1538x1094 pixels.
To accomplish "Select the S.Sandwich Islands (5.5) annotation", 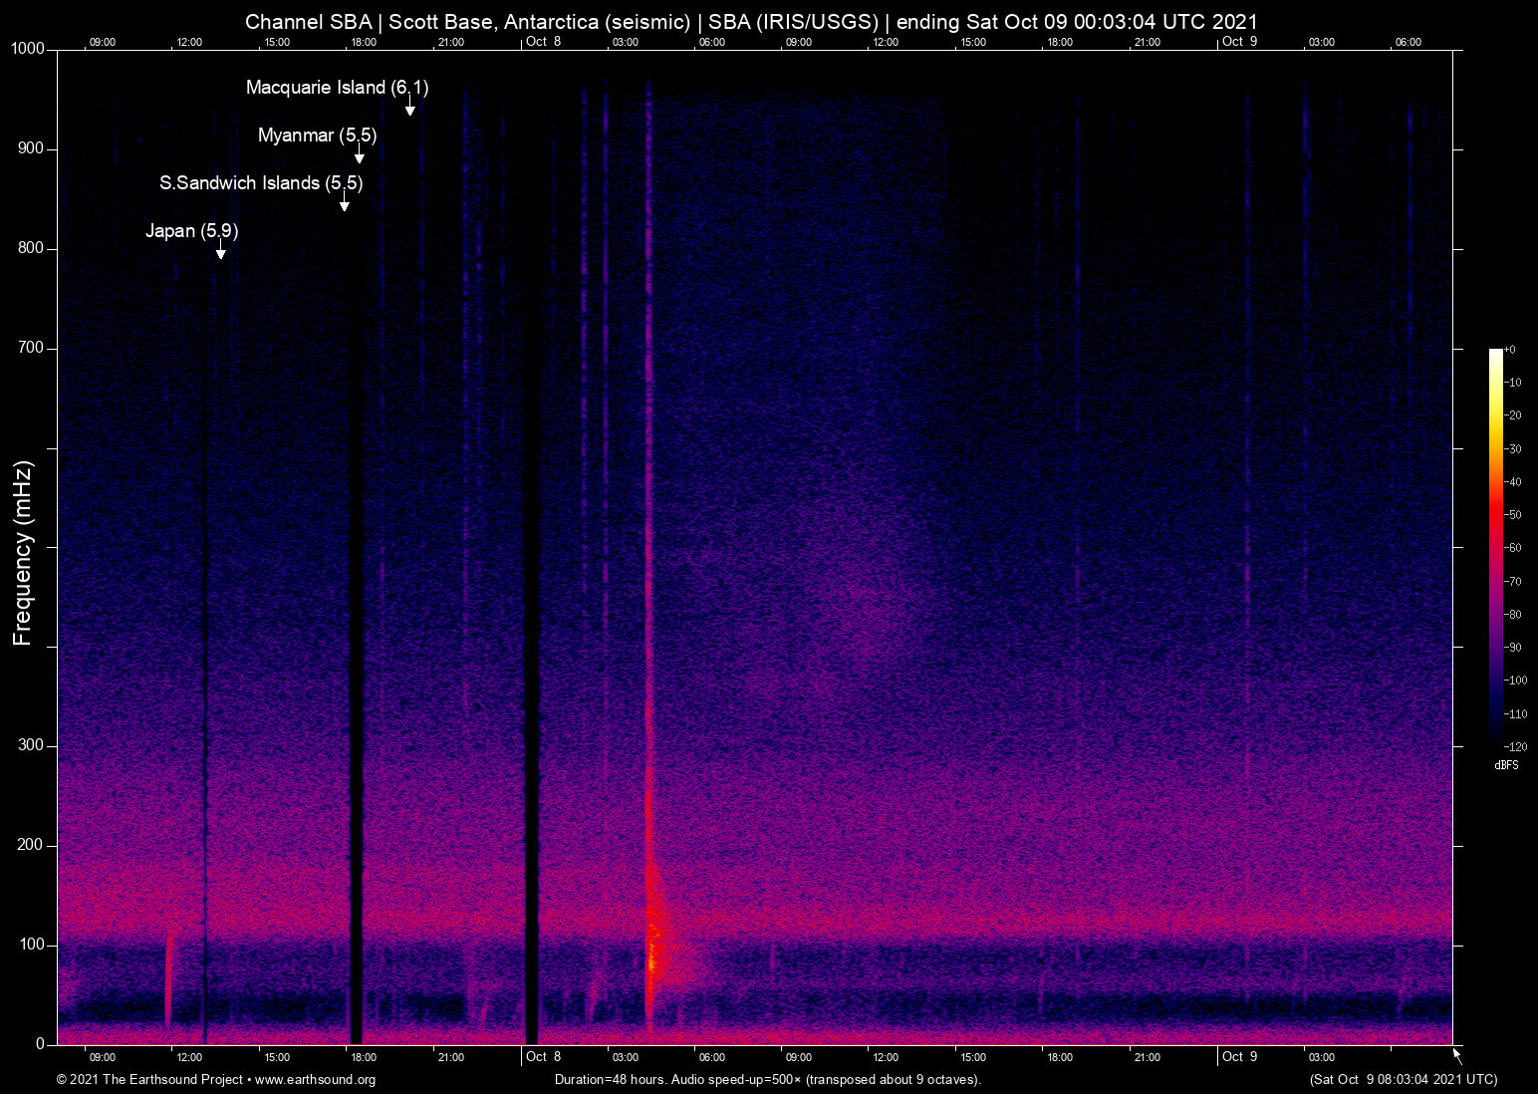I will pyautogui.click(x=261, y=183).
